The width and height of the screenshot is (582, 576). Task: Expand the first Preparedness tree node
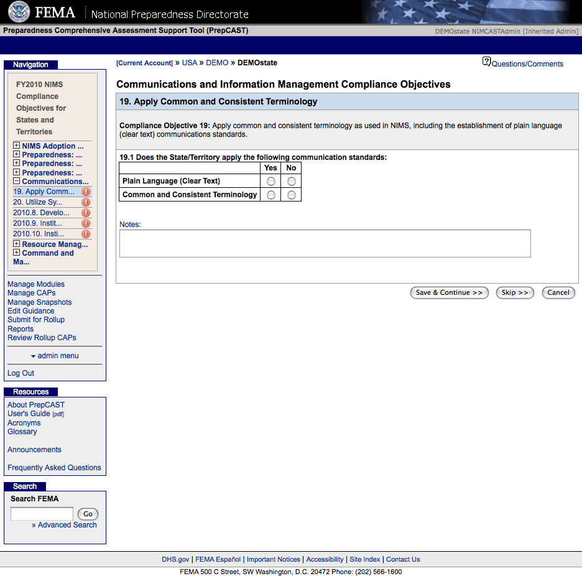16,154
